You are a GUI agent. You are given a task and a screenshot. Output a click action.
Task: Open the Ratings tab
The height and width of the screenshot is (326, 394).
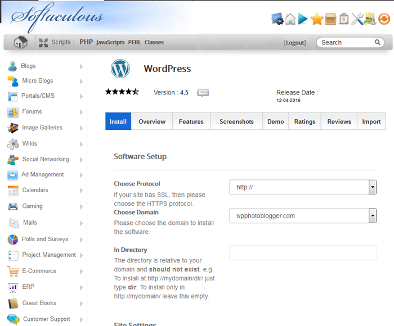pyautogui.click(x=305, y=121)
